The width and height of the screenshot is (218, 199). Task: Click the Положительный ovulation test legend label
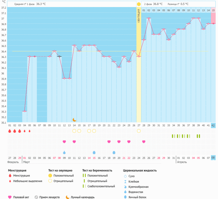tap(64, 176)
